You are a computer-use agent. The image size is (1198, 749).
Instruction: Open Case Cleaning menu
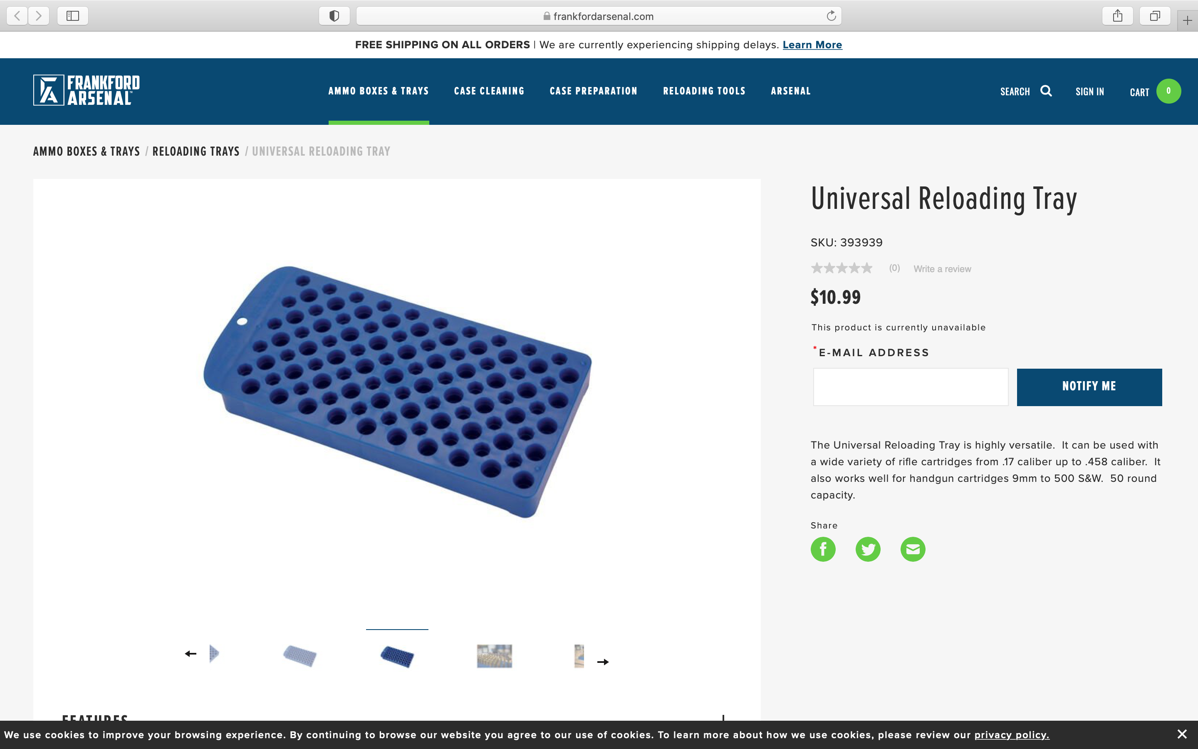(489, 91)
